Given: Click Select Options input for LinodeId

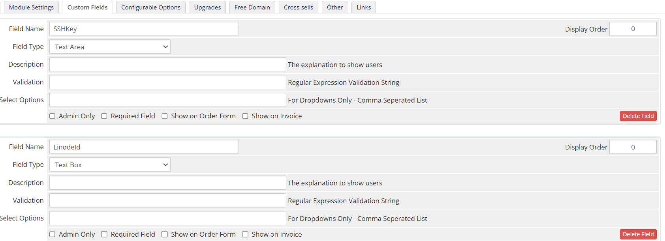Looking at the screenshot, I should click(x=168, y=218).
